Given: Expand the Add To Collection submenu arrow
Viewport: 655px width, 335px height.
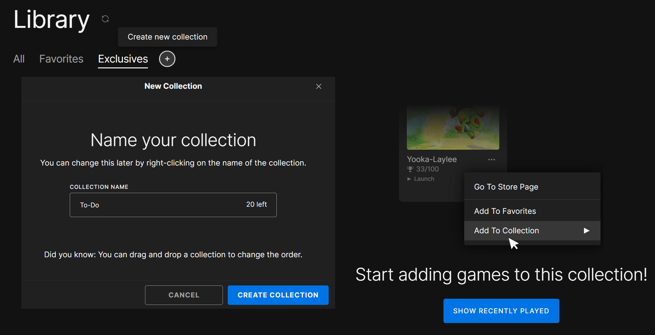Looking at the screenshot, I should [x=587, y=231].
